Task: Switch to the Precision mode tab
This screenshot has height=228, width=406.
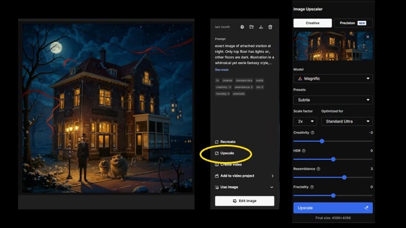Action: (x=353, y=23)
